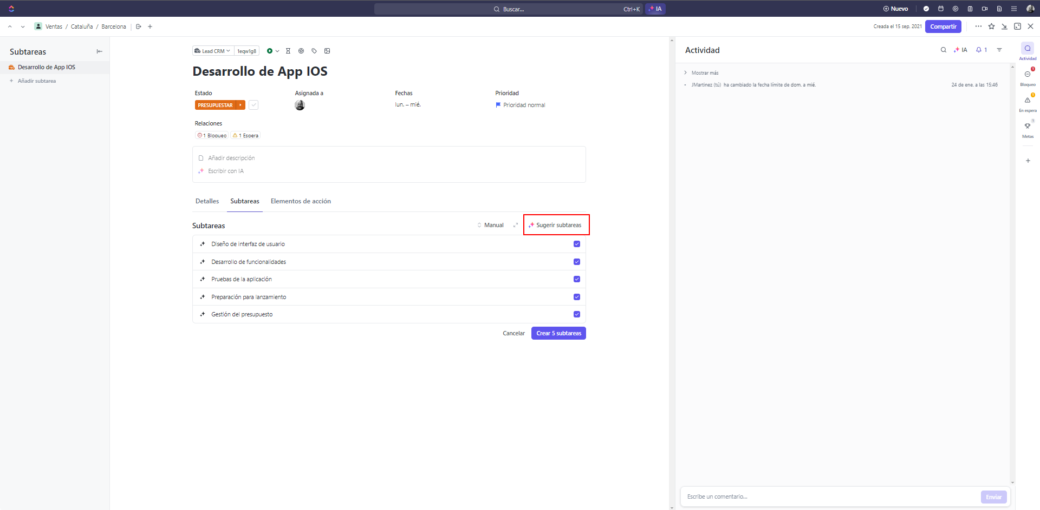The image size is (1040, 510).
Task: Switch to the Detalles tab
Action: click(x=207, y=201)
